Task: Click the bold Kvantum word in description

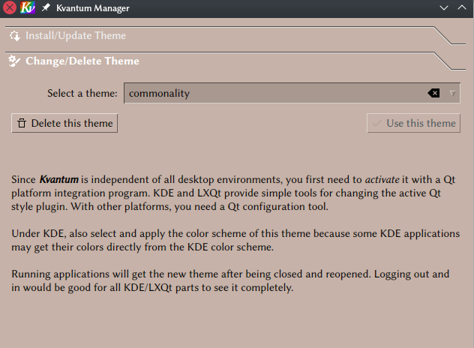Action: pyautogui.click(x=59, y=179)
